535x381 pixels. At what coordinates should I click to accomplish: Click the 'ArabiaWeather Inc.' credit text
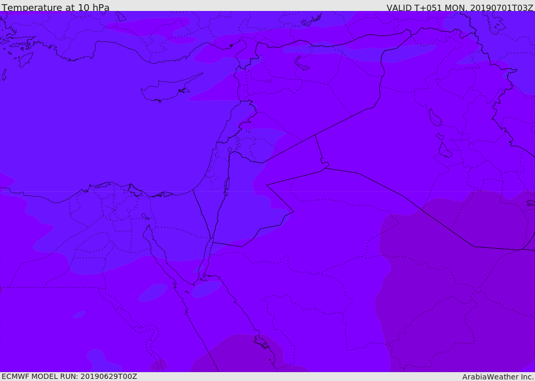(498, 377)
